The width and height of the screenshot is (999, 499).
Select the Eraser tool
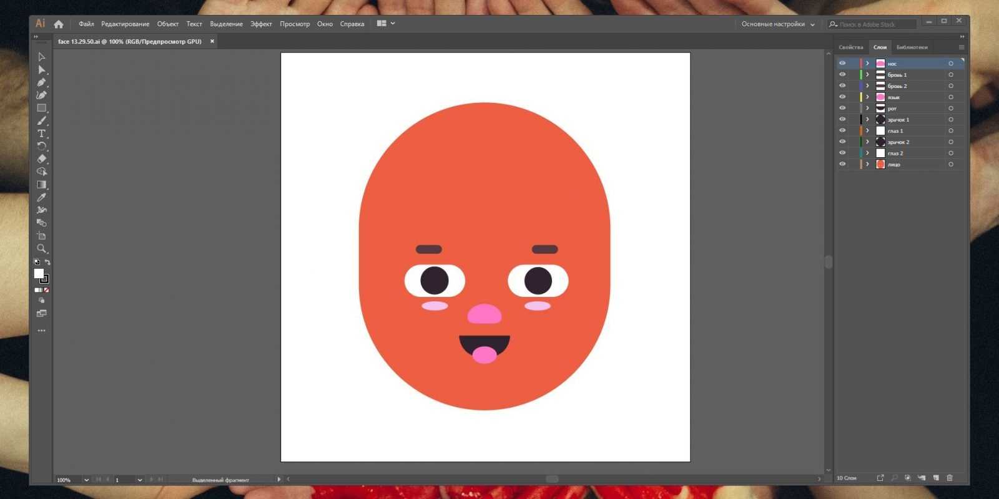pyautogui.click(x=42, y=159)
